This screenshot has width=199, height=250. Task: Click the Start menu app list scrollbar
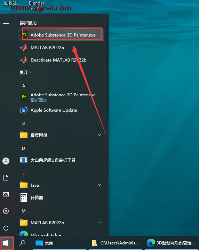pos(108,68)
